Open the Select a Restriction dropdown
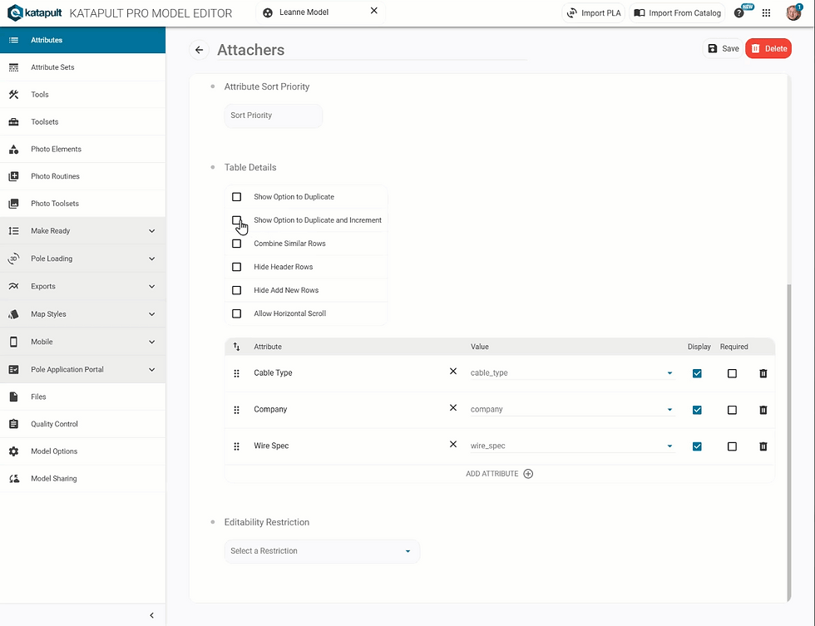 click(x=322, y=551)
